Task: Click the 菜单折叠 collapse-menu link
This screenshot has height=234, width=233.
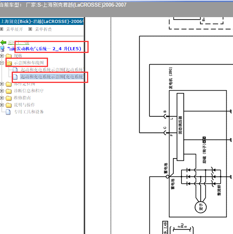Action: click(x=43, y=29)
